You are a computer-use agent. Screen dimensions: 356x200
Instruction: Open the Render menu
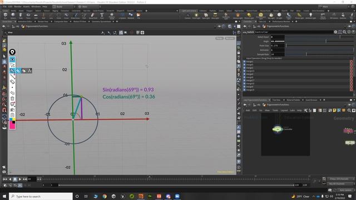[x=18, y=7]
